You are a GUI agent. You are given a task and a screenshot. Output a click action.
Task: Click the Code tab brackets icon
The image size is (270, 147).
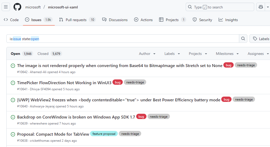pos(6,20)
